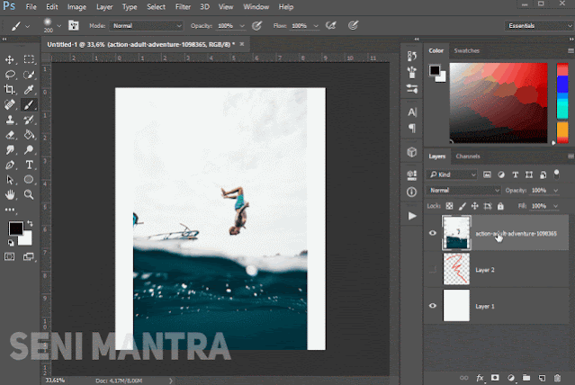The image size is (575, 385).
Task: Lock all layer attributes
Action: 500,206
